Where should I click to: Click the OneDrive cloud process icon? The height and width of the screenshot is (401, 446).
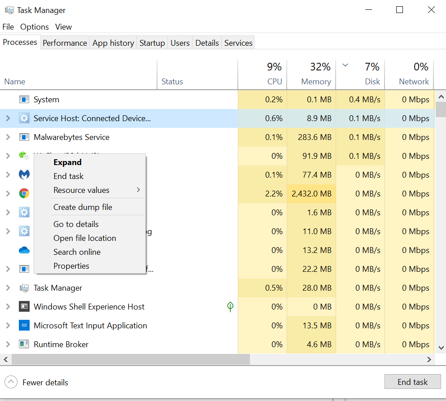coord(24,250)
